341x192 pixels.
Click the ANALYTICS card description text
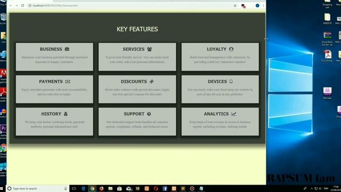tap(220, 124)
